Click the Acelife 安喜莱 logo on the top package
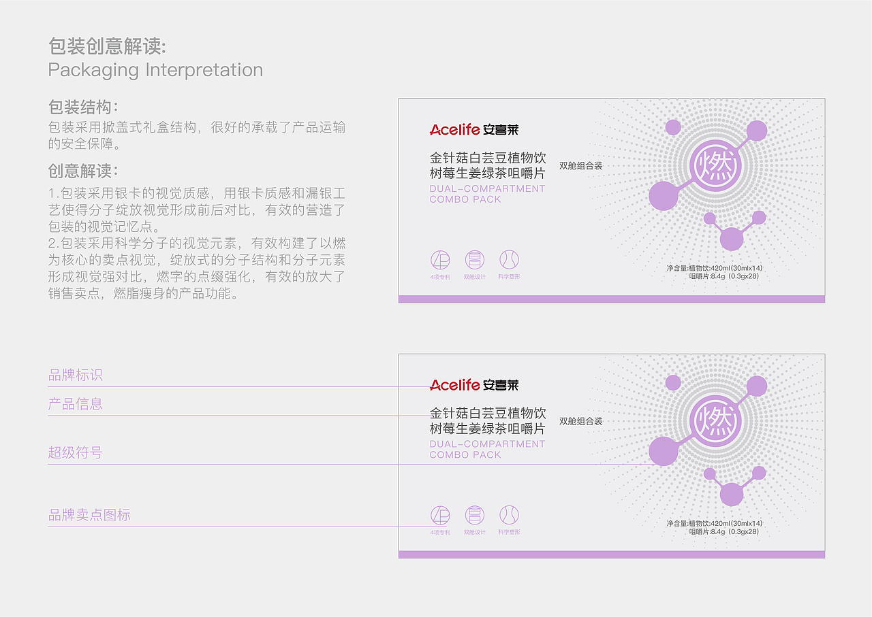This screenshot has width=872, height=617. click(x=474, y=129)
